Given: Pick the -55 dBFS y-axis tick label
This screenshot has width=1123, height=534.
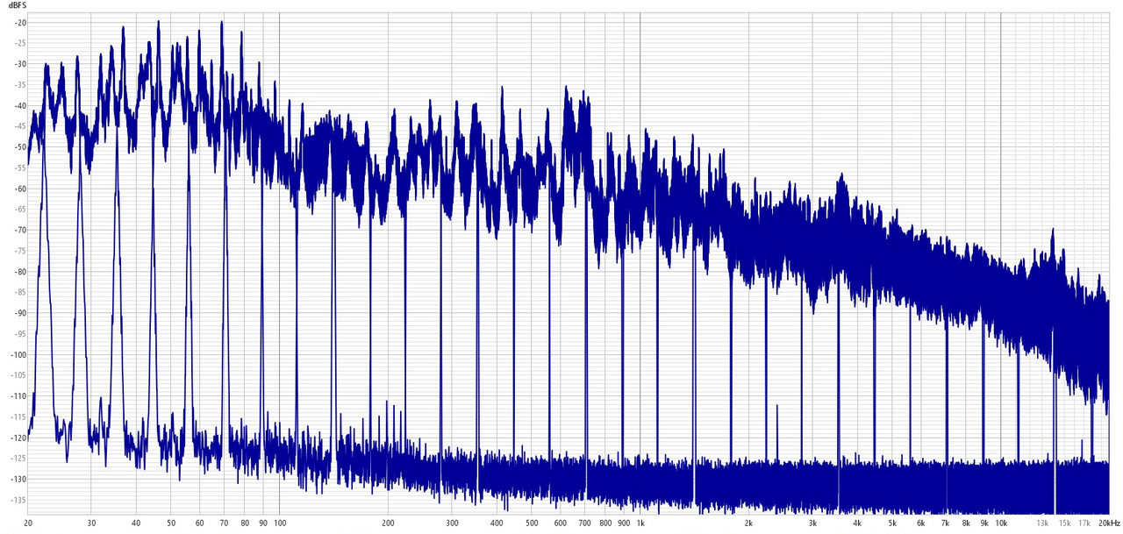Looking at the screenshot, I should click(20, 167).
